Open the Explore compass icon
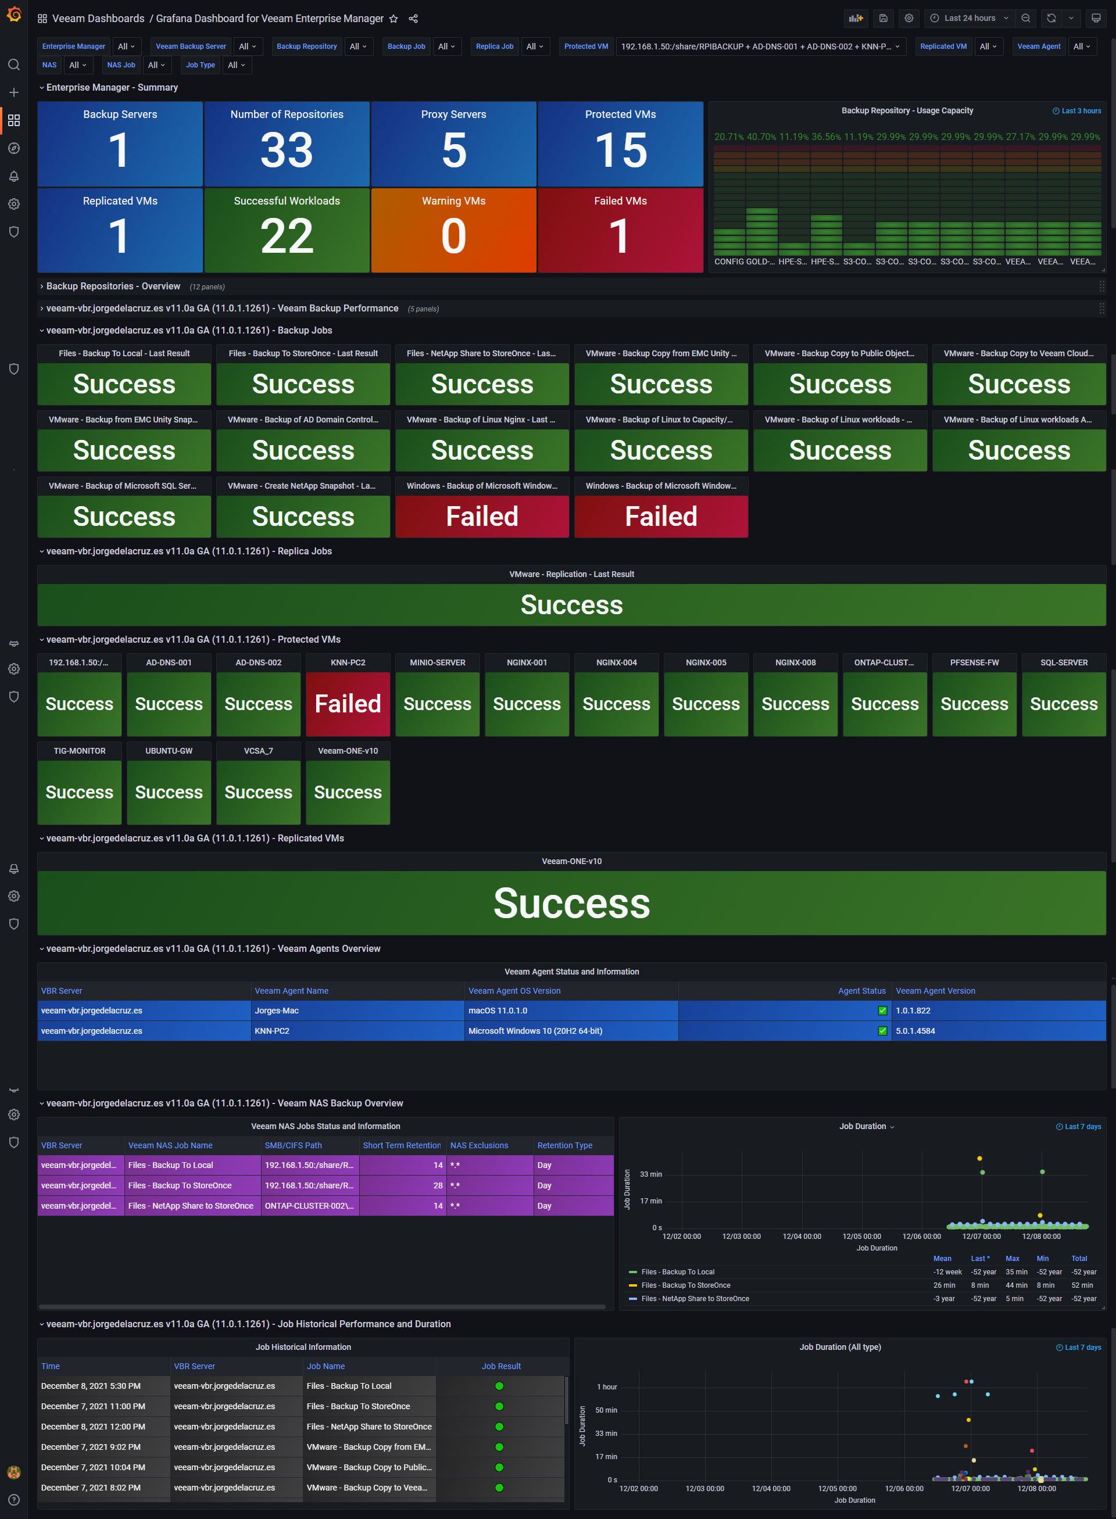This screenshot has height=1519, width=1116. (x=13, y=148)
